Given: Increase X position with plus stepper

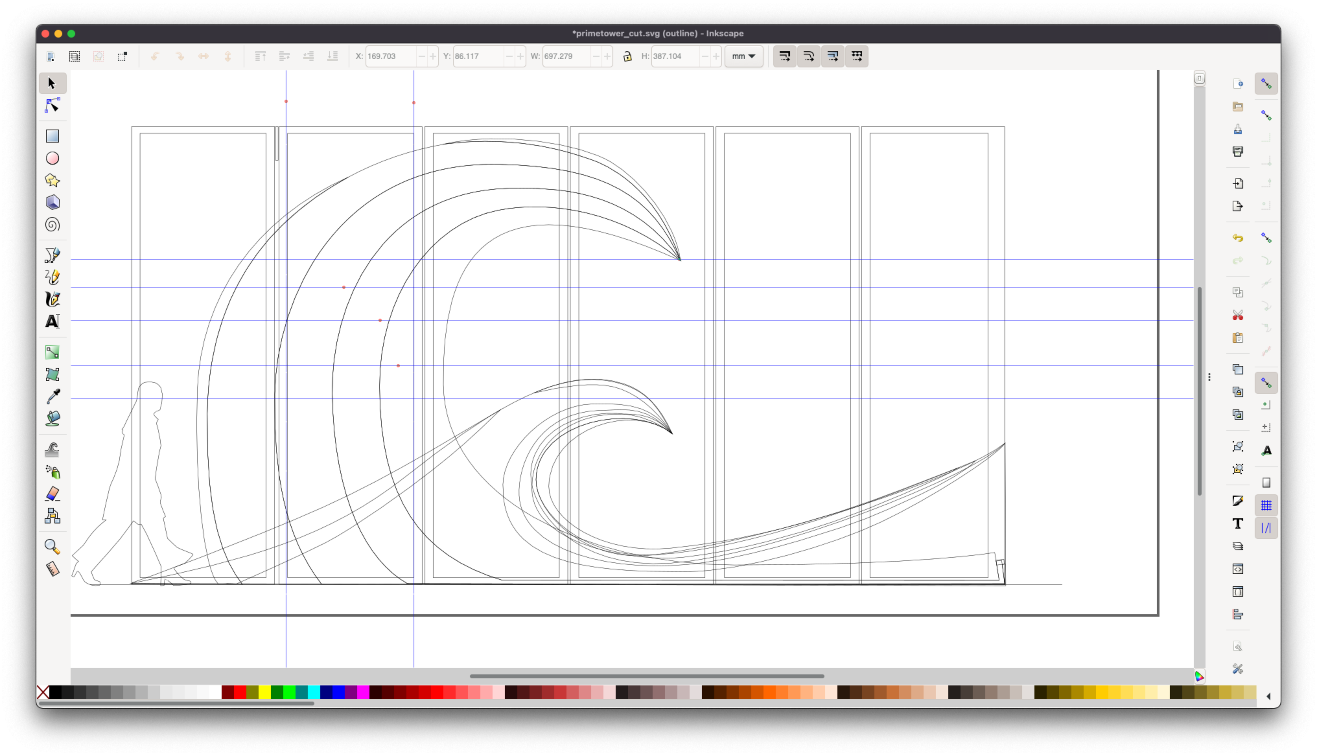Looking at the screenshot, I should click(x=433, y=56).
